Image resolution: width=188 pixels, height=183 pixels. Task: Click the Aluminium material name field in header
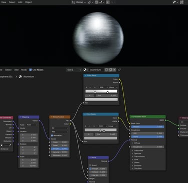[x=96, y=69]
